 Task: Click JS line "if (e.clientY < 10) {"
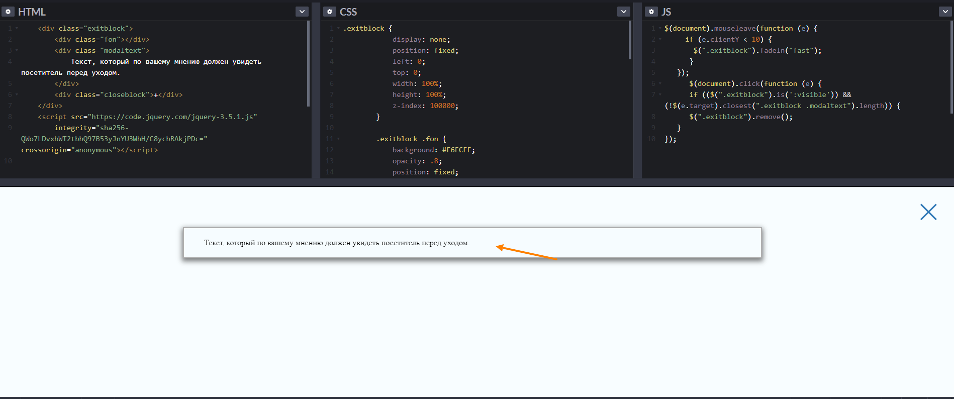click(x=728, y=40)
